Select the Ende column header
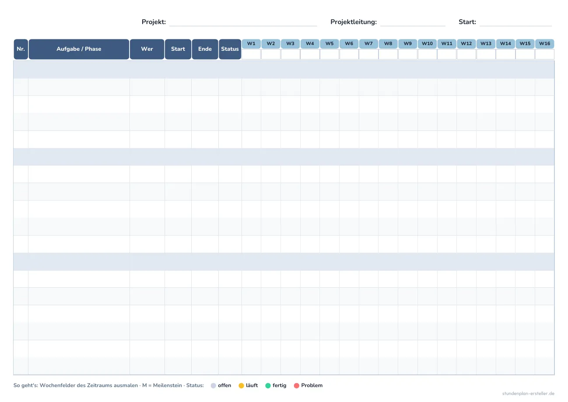The height and width of the screenshot is (402, 568). [205, 49]
